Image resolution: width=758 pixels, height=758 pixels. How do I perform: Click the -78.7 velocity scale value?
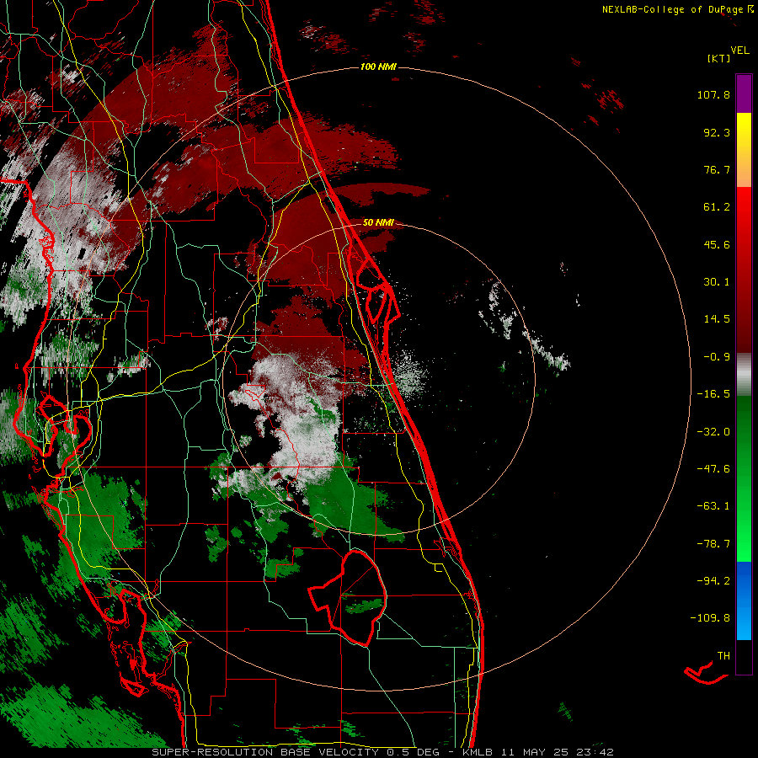click(713, 544)
